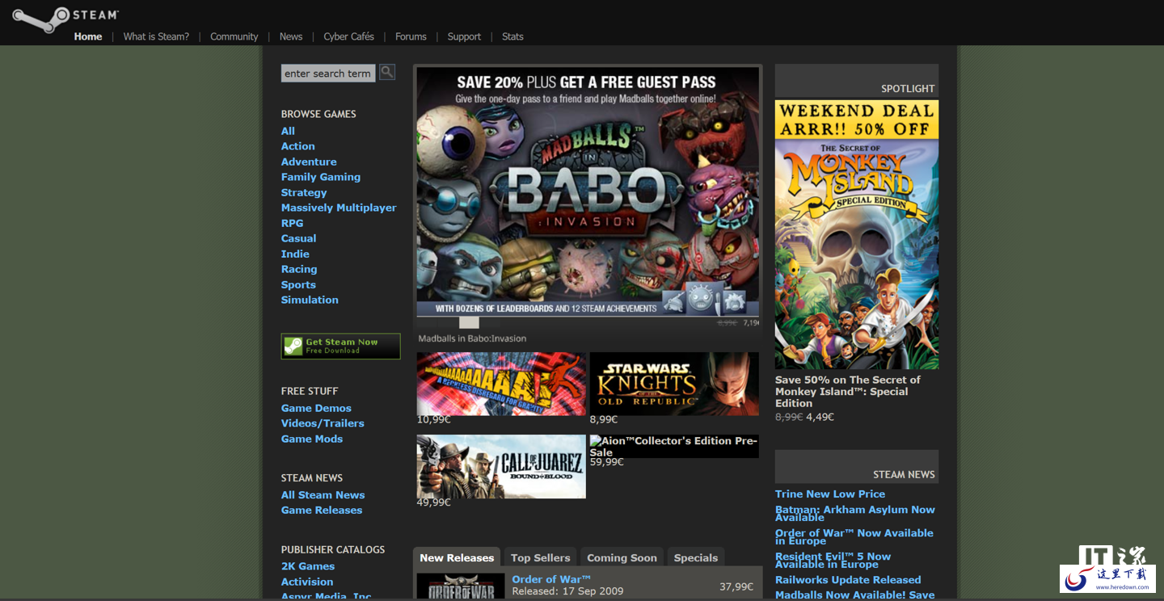Open the Community menu item
1164x601 pixels.
(x=234, y=36)
